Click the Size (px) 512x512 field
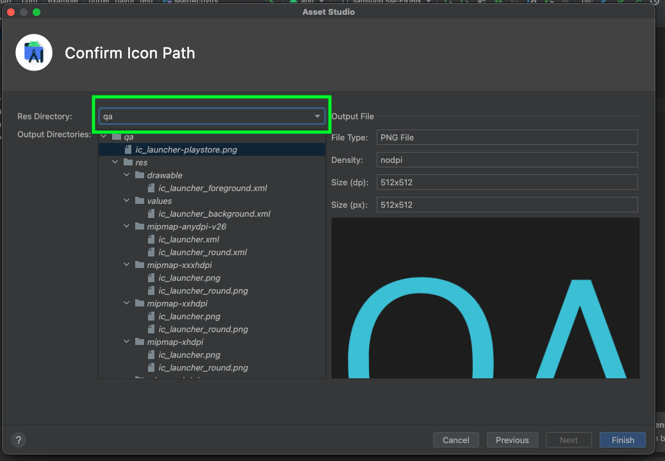The height and width of the screenshot is (461, 665). 507,205
